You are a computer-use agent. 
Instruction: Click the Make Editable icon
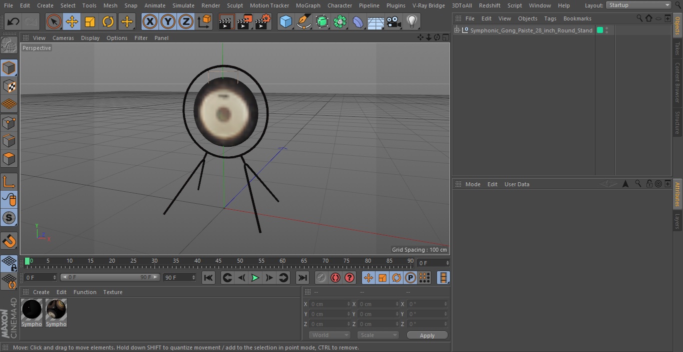9,45
